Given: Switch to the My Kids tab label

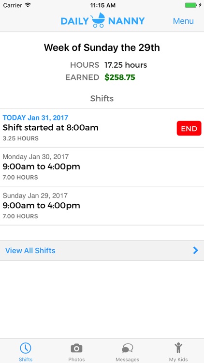Looking at the screenshot, I should pyautogui.click(x=178, y=360).
